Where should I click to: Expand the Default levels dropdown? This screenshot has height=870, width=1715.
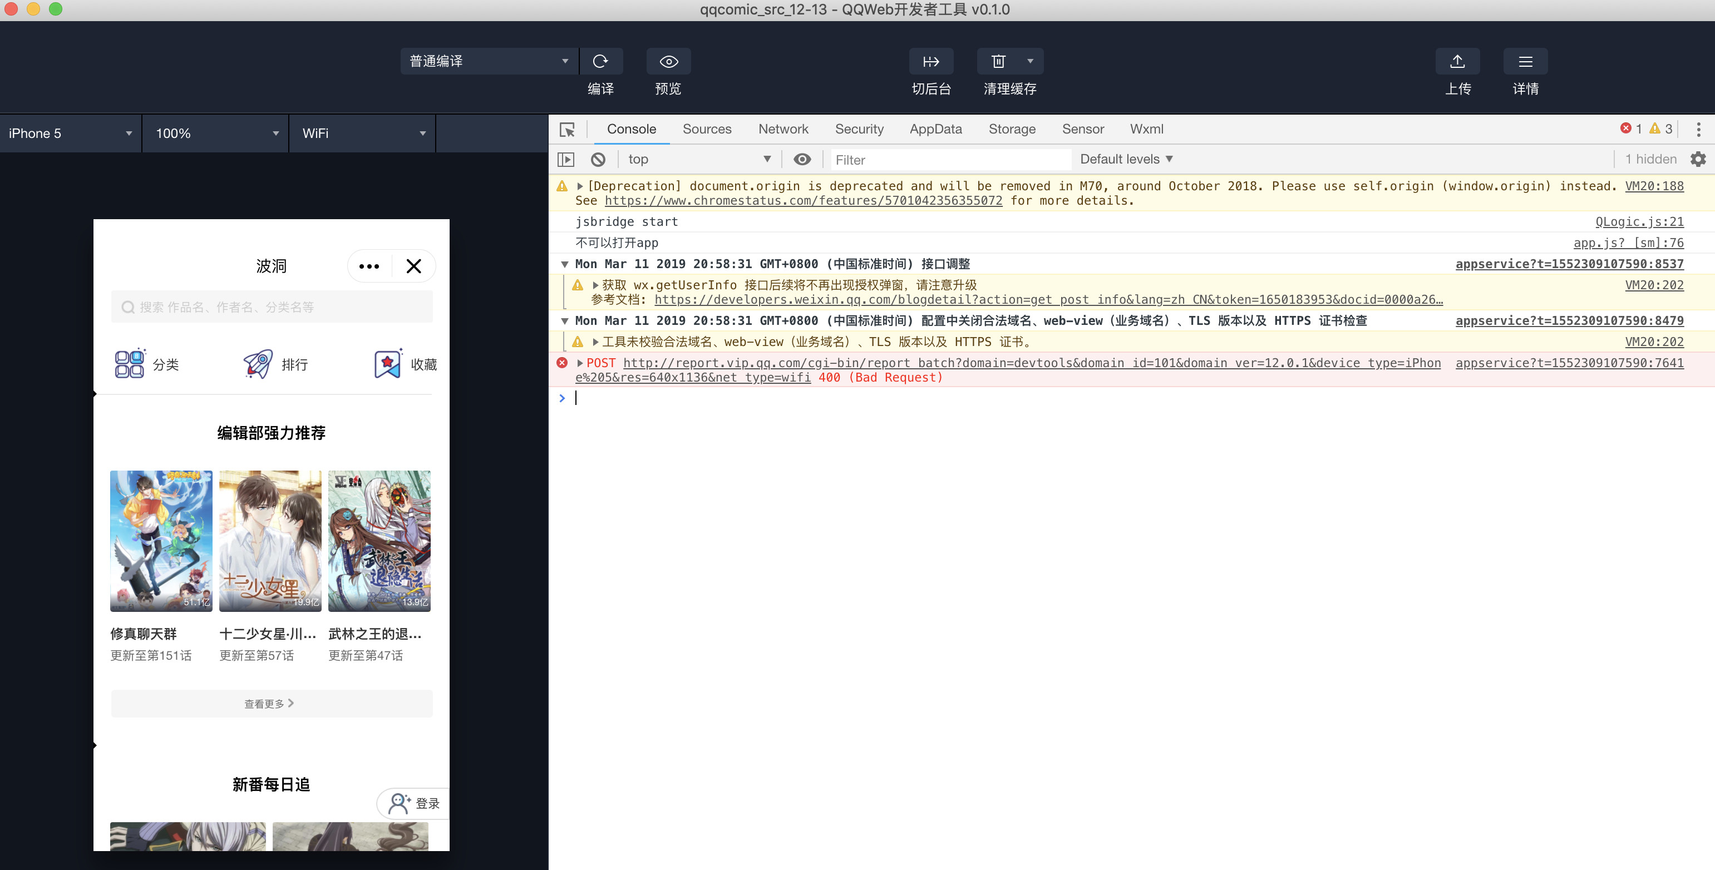tap(1126, 159)
